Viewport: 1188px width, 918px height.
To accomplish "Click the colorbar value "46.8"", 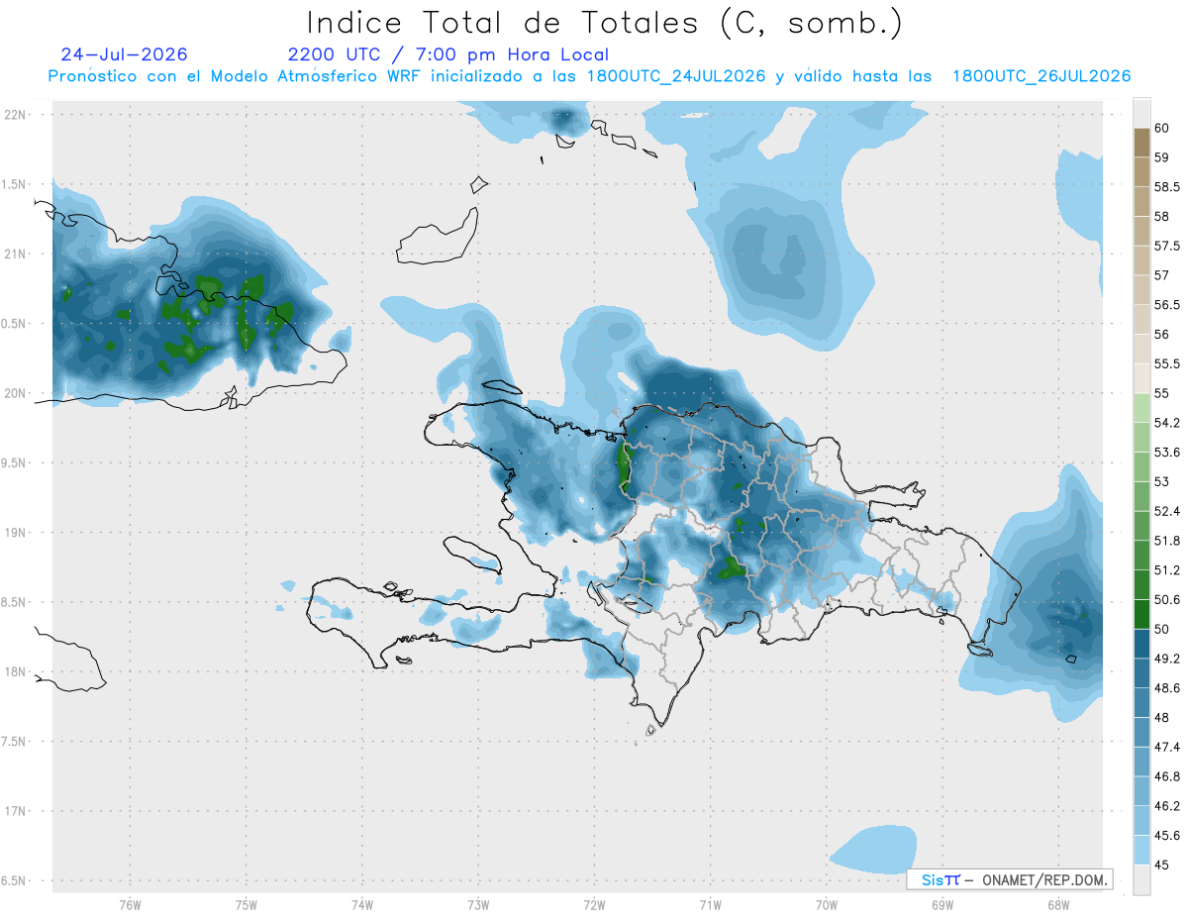I will (x=1167, y=776).
